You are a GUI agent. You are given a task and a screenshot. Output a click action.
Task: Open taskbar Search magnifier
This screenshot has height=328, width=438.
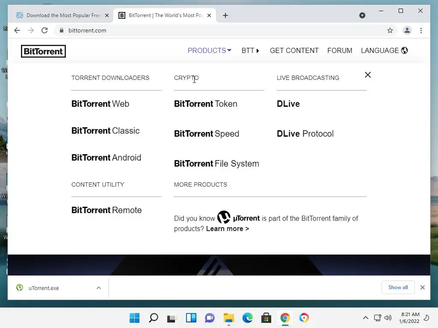point(154,318)
